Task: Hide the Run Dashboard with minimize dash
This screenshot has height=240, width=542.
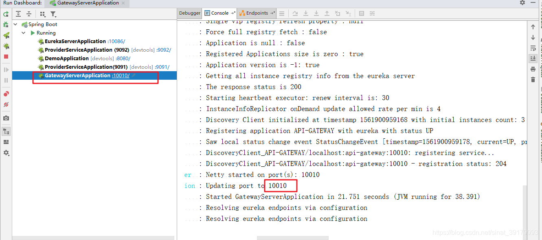Action: pos(533,3)
